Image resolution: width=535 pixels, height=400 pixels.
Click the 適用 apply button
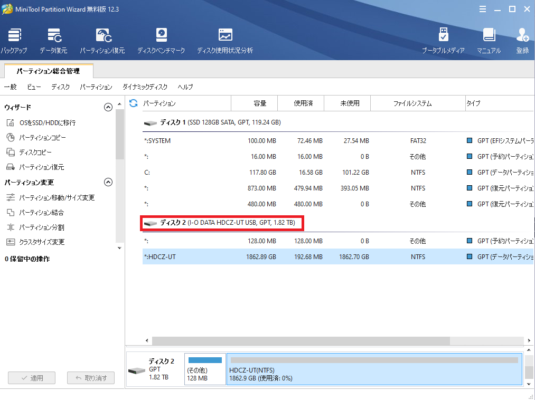32,378
